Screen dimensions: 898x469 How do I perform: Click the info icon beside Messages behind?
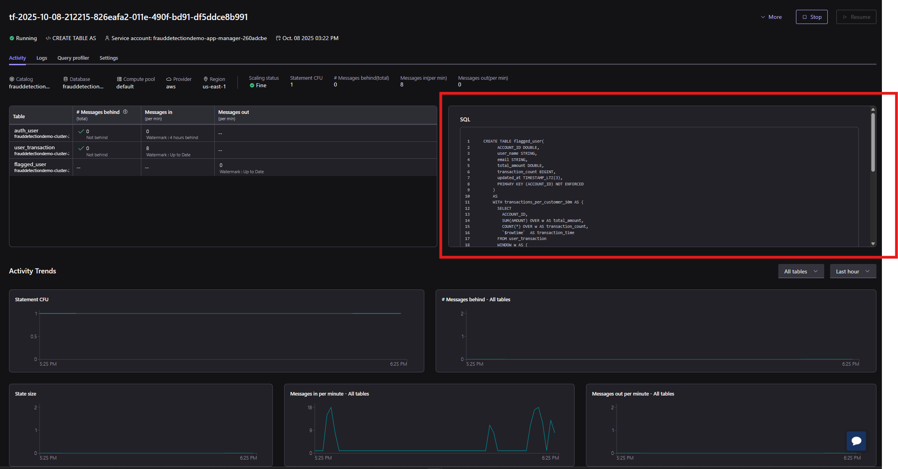[125, 112]
